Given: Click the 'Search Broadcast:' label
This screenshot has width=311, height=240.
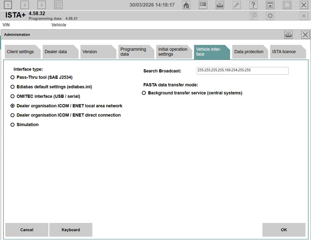Looking at the screenshot, I should (162, 71).
